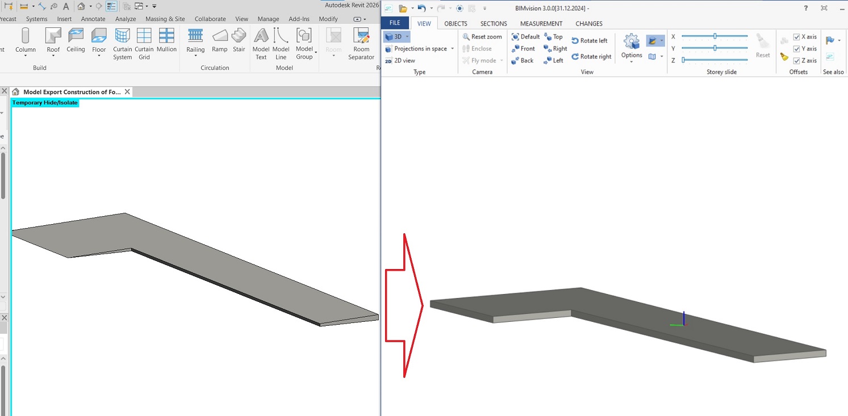This screenshot has height=416, width=848.
Task: Click the Stair tool in Circulation panel
Action: click(239, 40)
